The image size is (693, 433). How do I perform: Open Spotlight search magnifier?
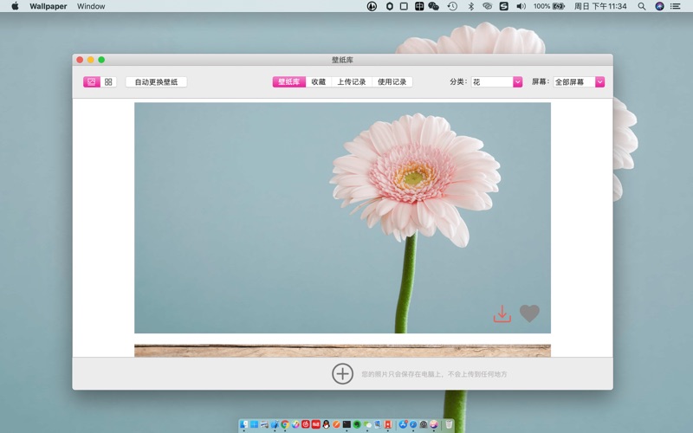(642, 6)
